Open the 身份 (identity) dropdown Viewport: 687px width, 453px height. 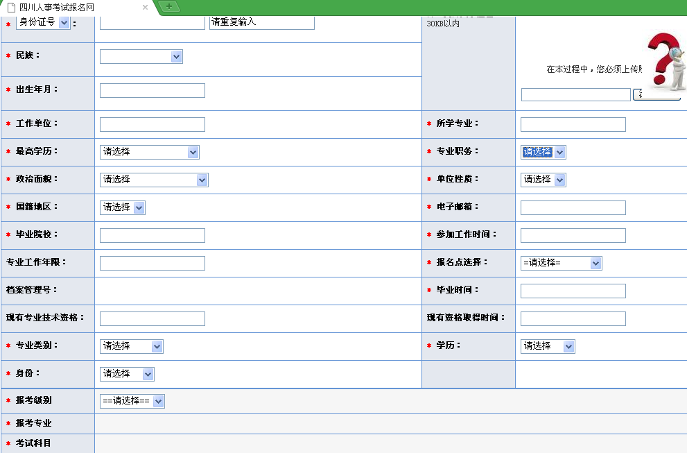click(x=127, y=374)
